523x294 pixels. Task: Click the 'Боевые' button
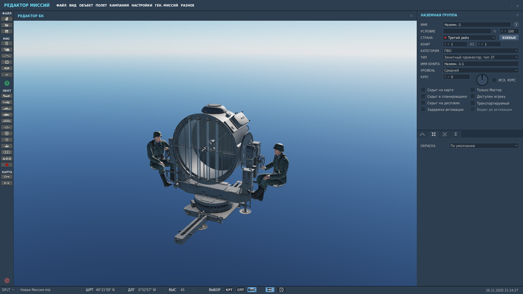(x=509, y=38)
